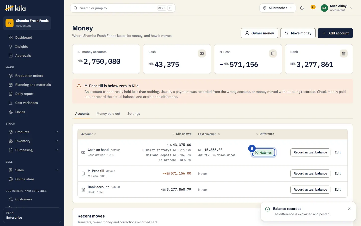The image size is (361, 226).
Task: Click the Kila logo
Action: (15, 8)
